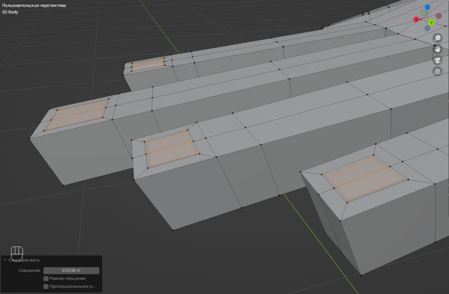Viewport: 449px width, 294px height.
Task: Click the Смещение value field 0.0138 m
Action: coord(71,270)
